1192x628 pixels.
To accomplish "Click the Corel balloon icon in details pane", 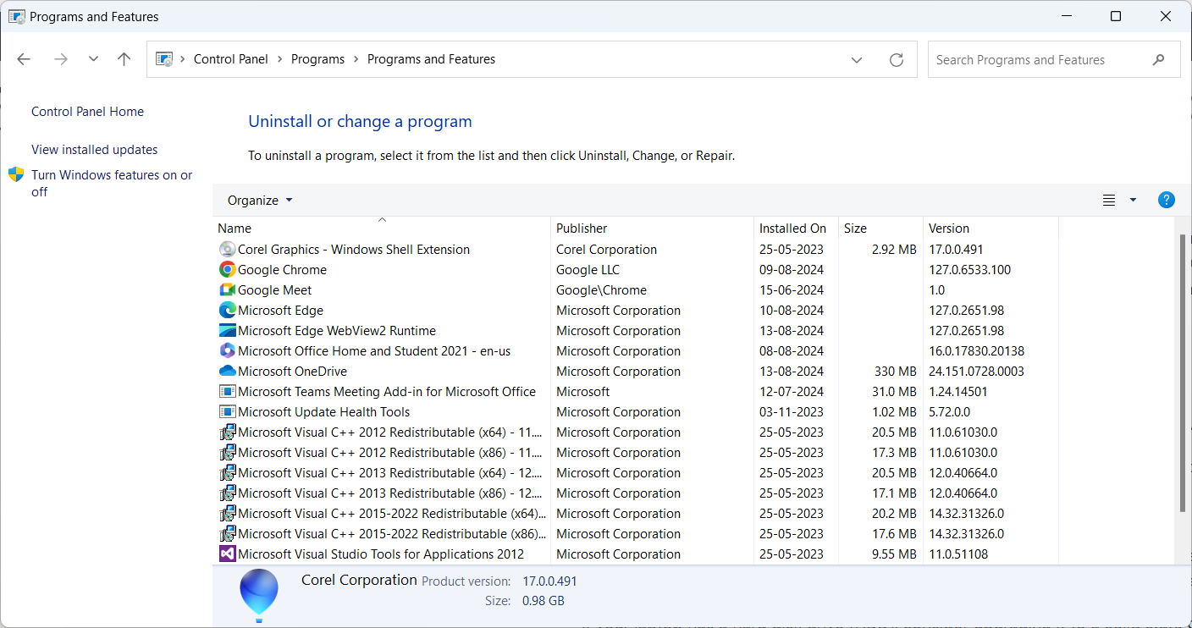I will coord(258,596).
